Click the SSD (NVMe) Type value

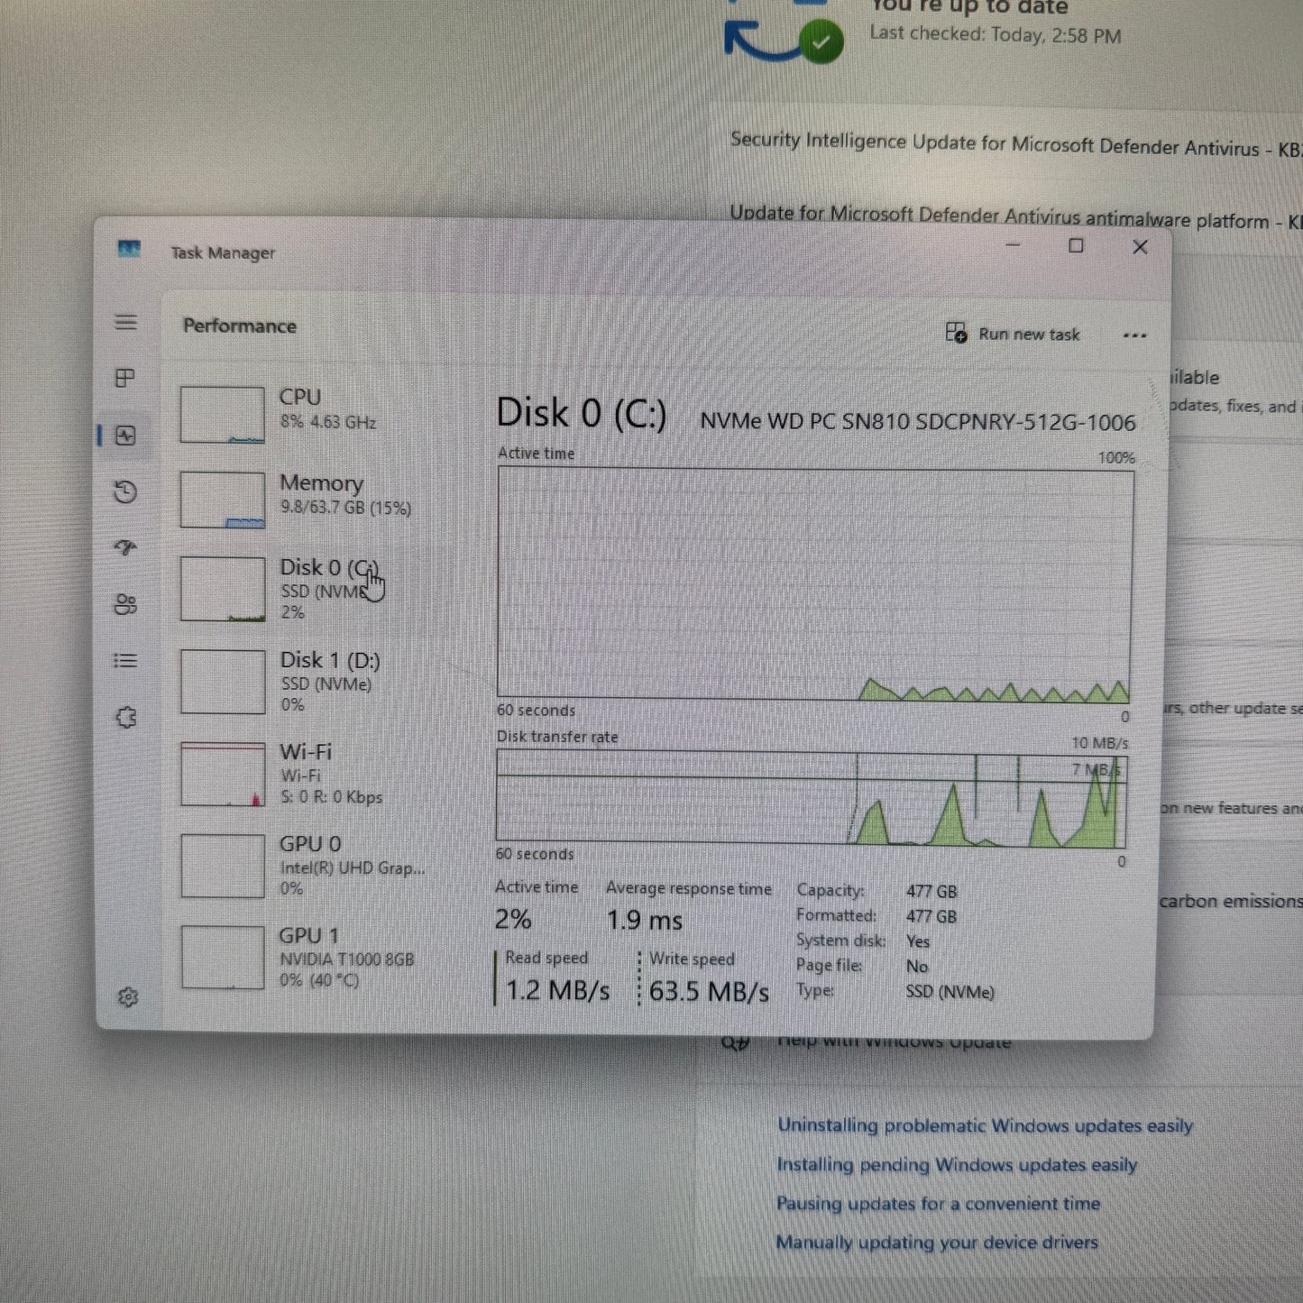click(950, 992)
